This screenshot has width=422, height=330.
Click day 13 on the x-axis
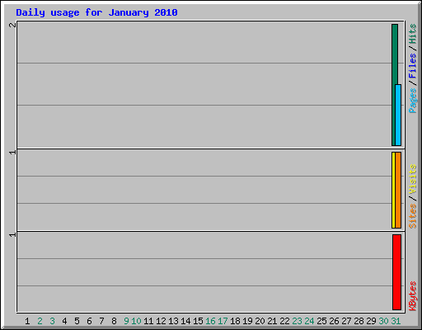(173, 321)
